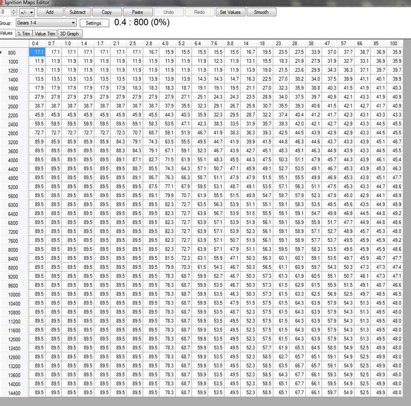Viewport: 411px width, 406px height.
Task: Increase the adjustment value with up arrow
Action: 14,10
